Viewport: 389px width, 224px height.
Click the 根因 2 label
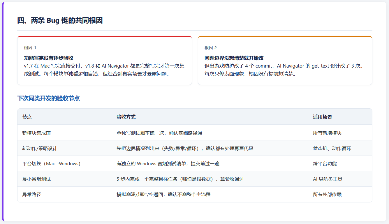pyautogui.click(x=211, y=48)
